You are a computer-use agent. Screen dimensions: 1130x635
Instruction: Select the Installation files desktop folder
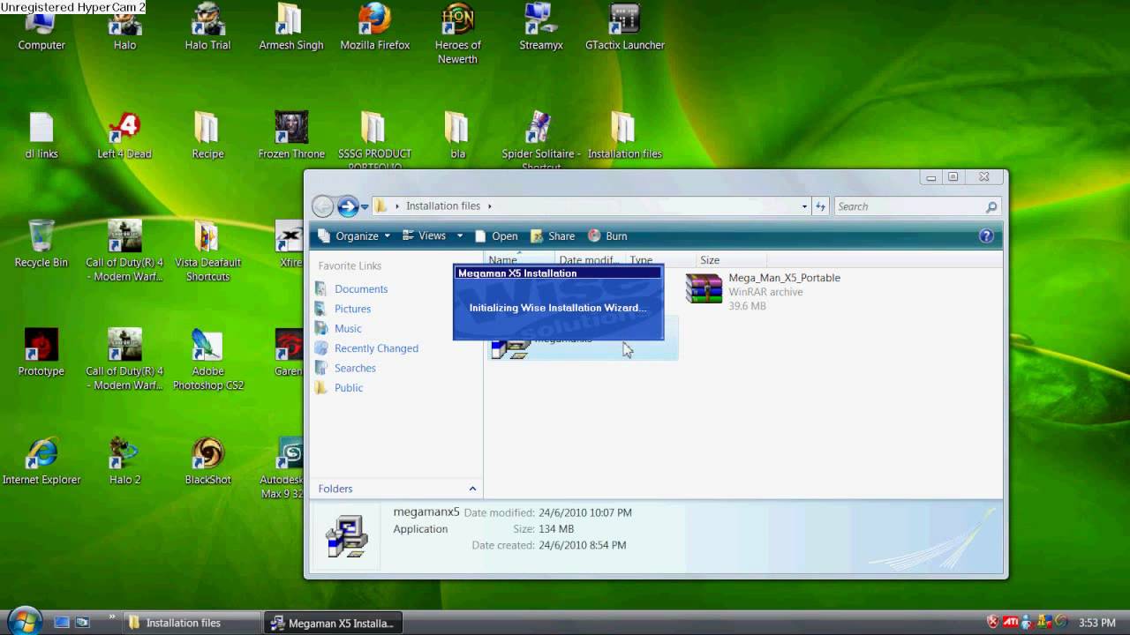click(x=624, y=137)
